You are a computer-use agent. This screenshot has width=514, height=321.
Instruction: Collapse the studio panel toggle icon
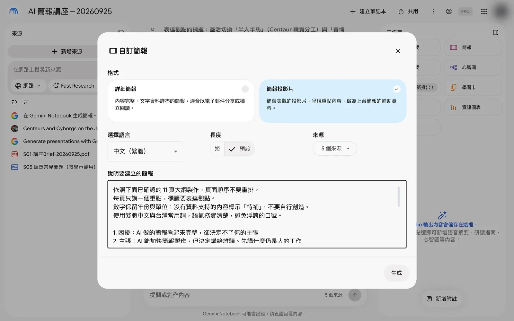[495, 32]
